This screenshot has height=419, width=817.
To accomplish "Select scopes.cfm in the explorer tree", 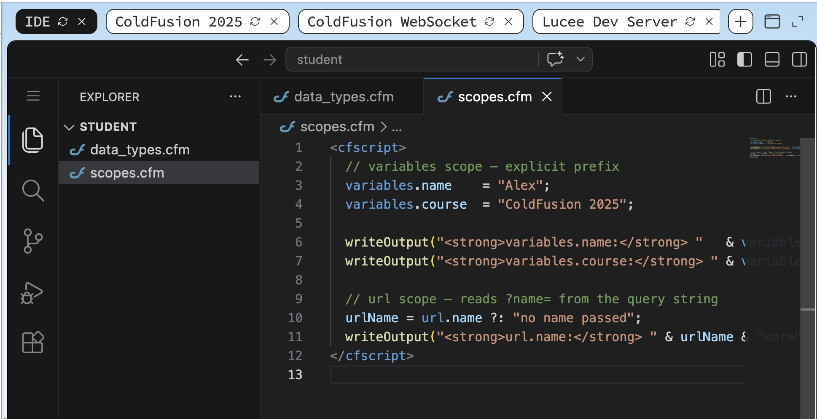I will (x=159, y=173).
